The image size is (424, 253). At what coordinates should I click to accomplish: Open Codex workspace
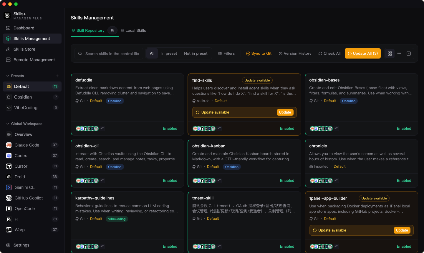tap(32, 156)
